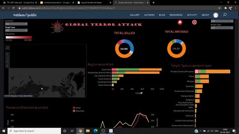Click the Killed legend color swatch

74,108
